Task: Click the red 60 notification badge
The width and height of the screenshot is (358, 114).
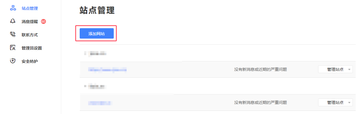Action: [x=43, y=21]
